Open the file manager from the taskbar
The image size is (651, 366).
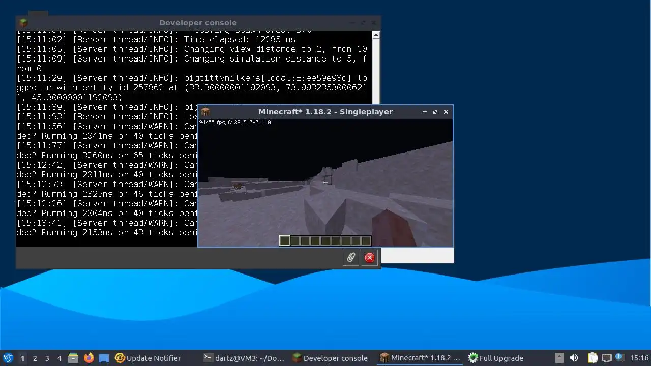pyautogui.click(x=73, y=358)
